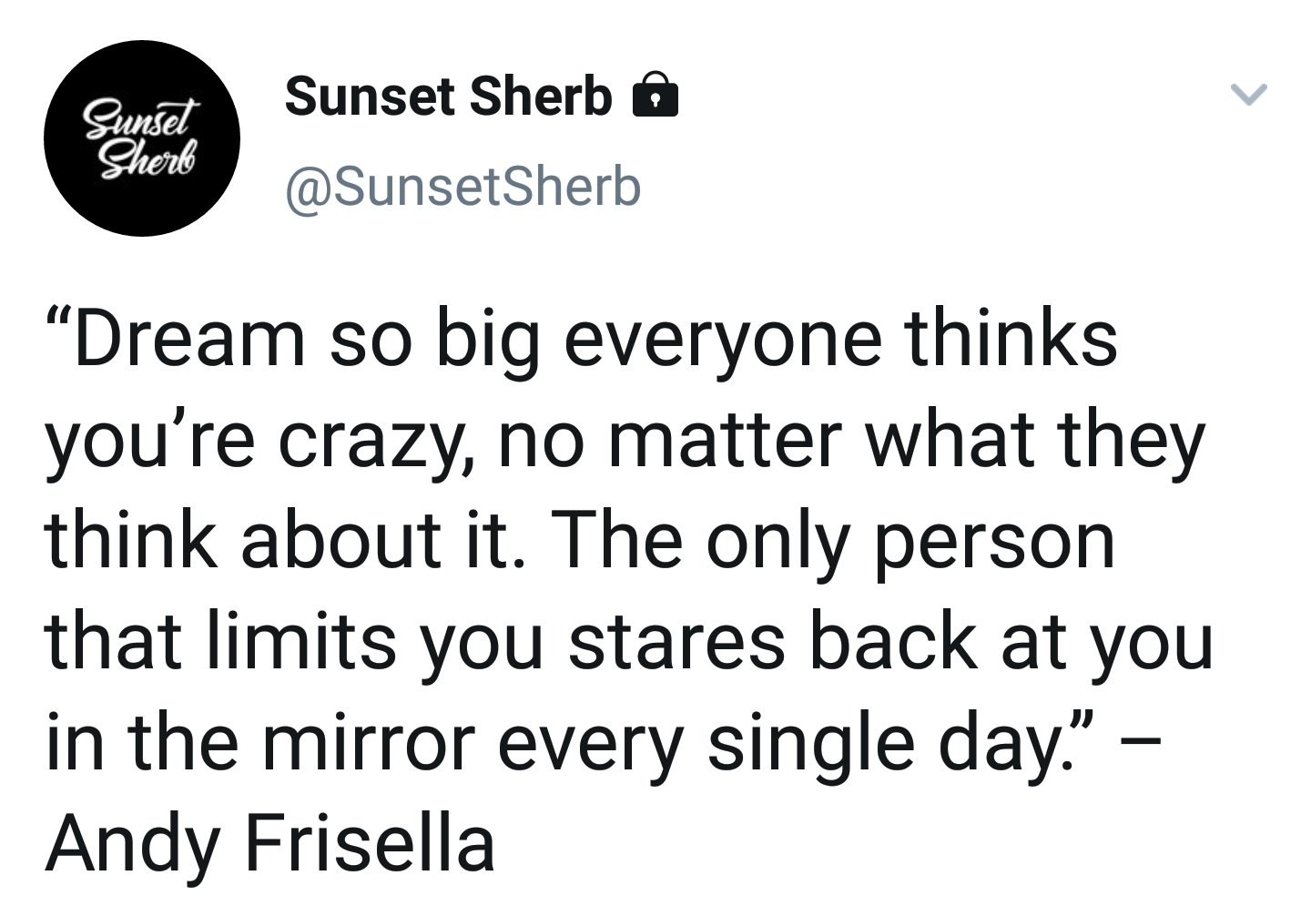The image size is (1311, 906).
Task: Click the words "that limits you"
Action: pyautogui.click(x=295, y=643)
